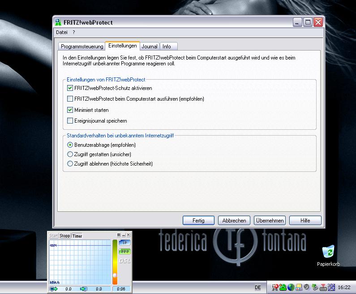The width and height of the screenshot is (356, 294).
Task: Click the DSL logo in the widget
Action: (x=125, y=261)
